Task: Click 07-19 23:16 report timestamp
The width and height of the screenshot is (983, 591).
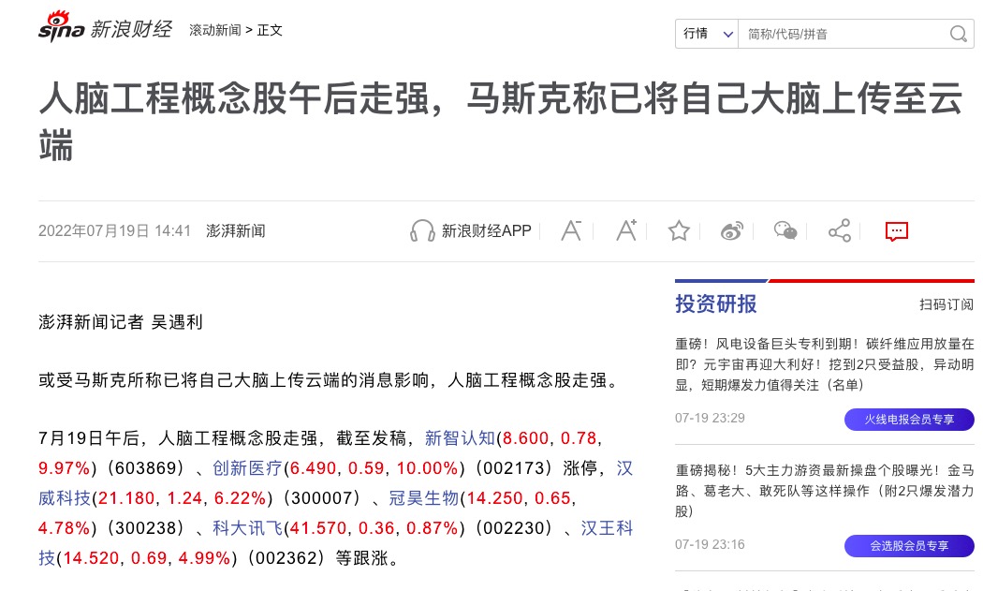Action: pos(710,544)
